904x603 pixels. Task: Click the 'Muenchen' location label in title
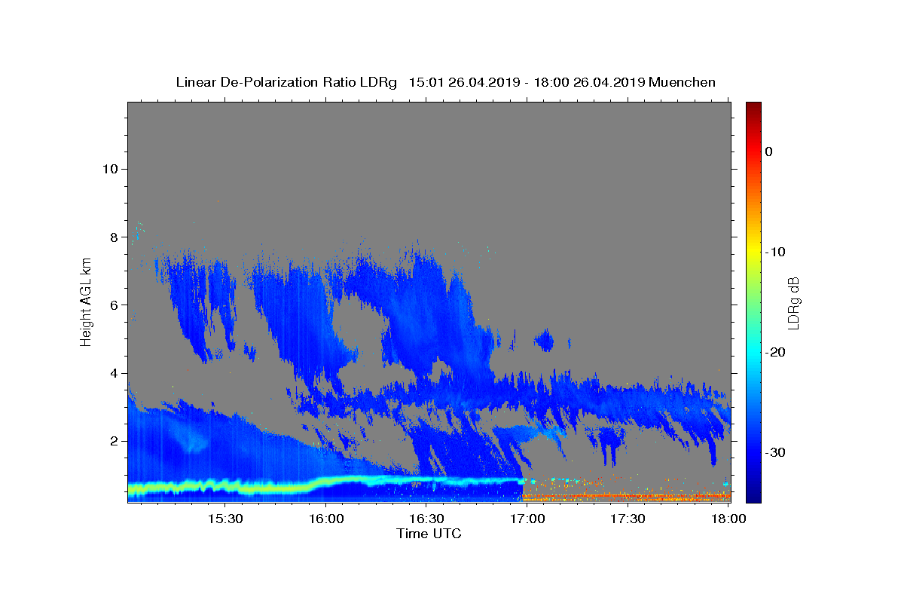click(682, 82)
